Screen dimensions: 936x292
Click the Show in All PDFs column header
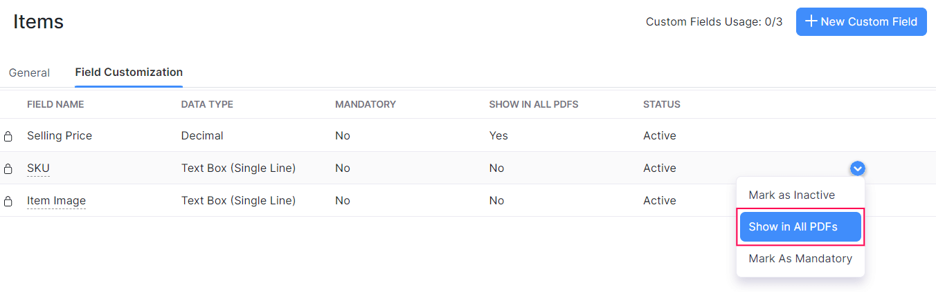point(533,104)
